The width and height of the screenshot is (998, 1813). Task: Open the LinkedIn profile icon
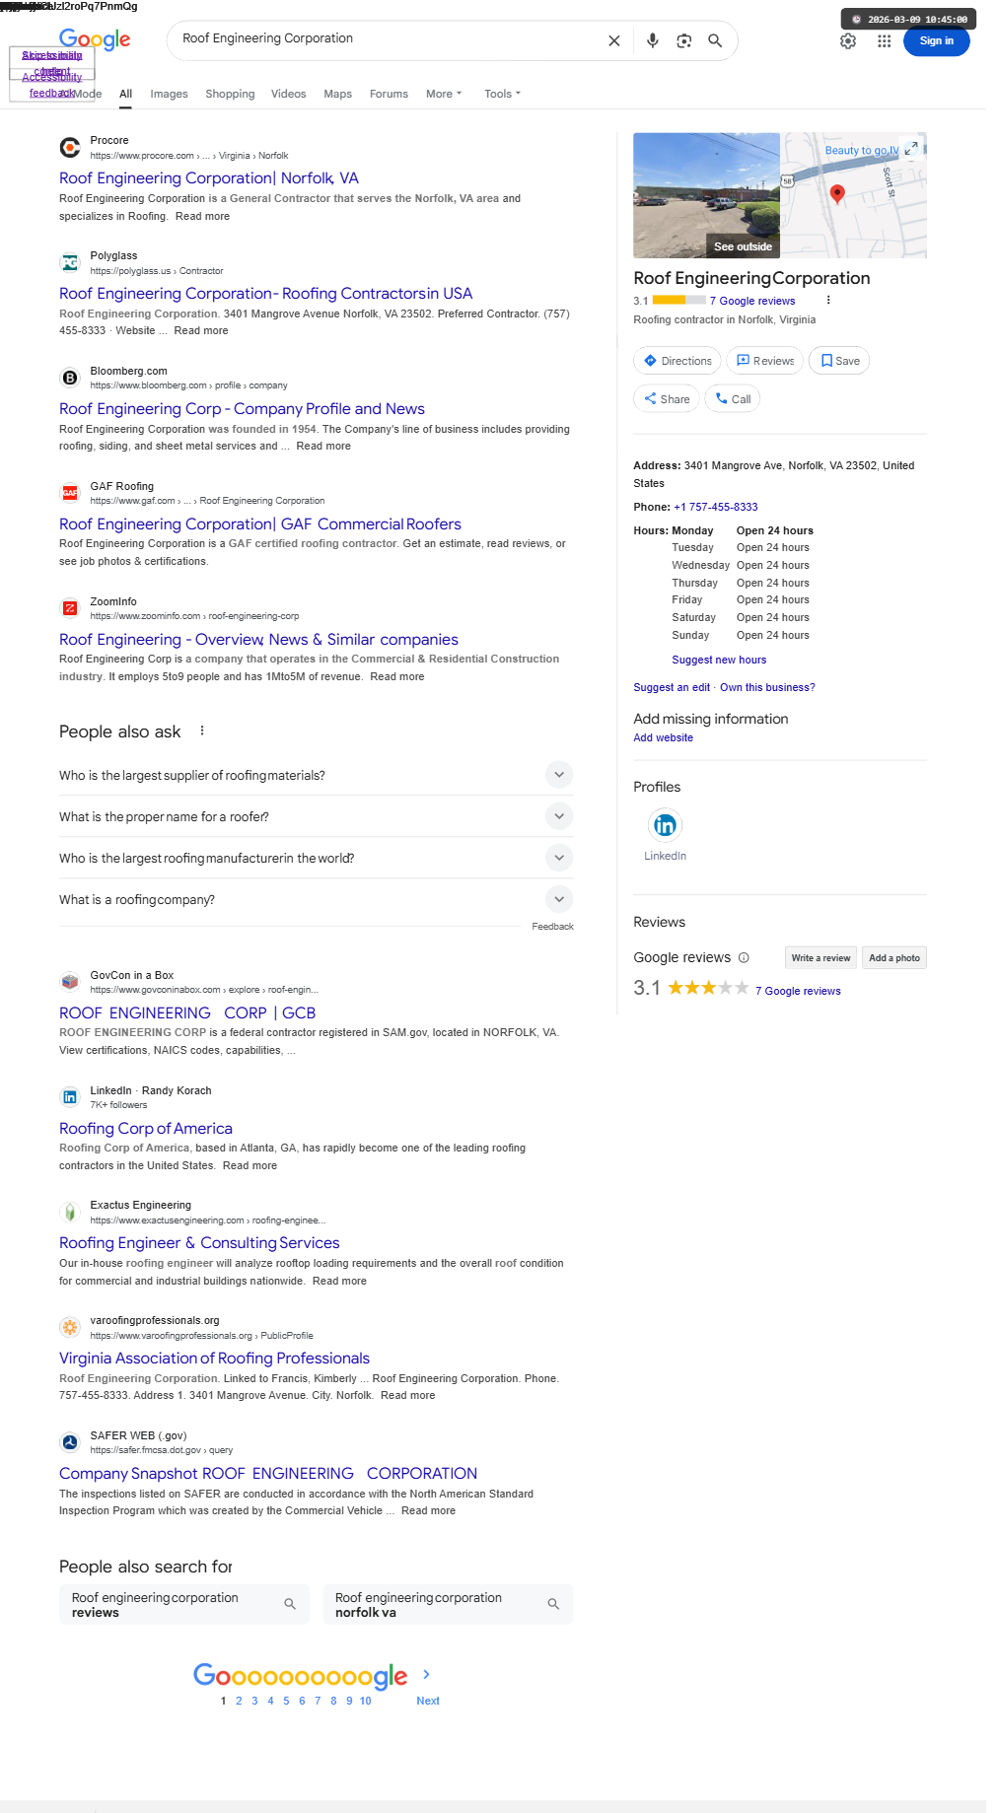point(665,825)
